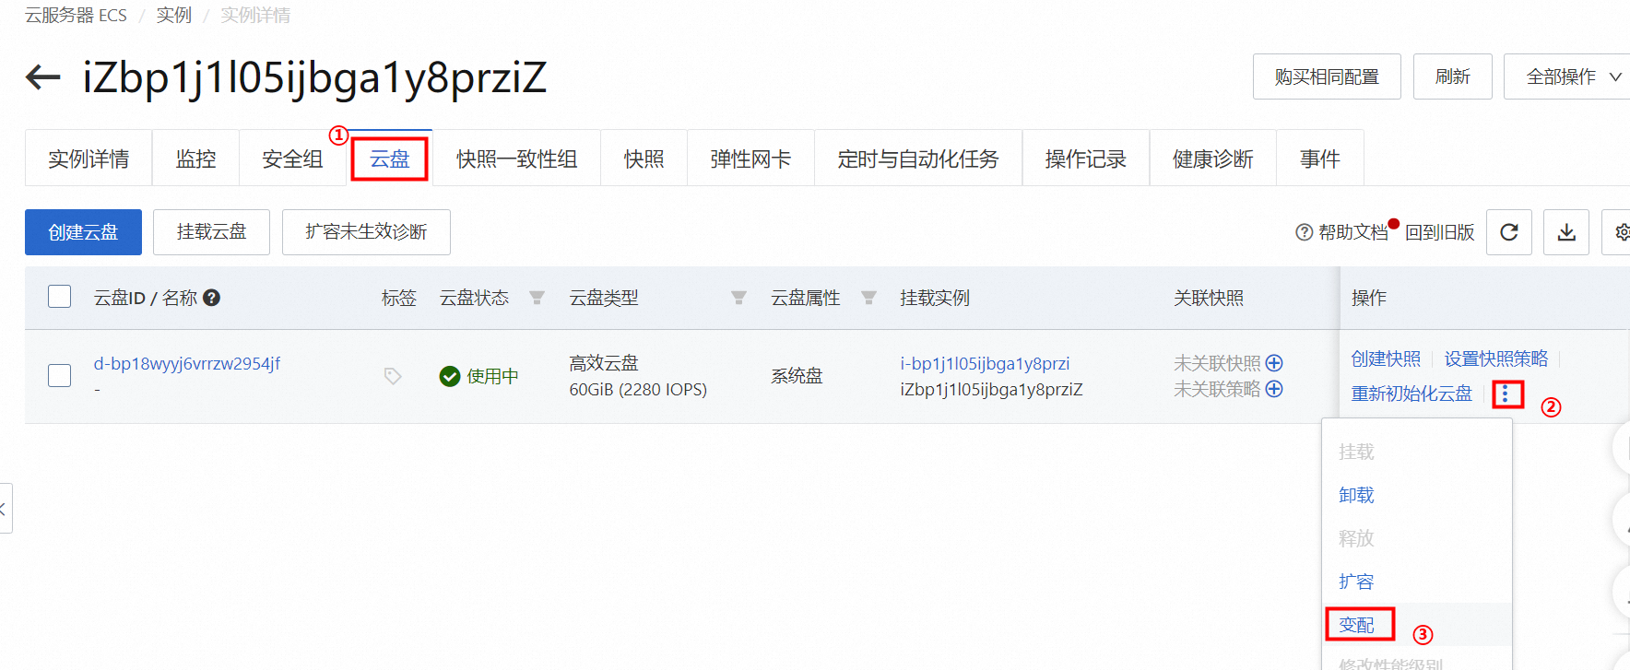Open the table settings gear icon

(x=1621, y=232)
